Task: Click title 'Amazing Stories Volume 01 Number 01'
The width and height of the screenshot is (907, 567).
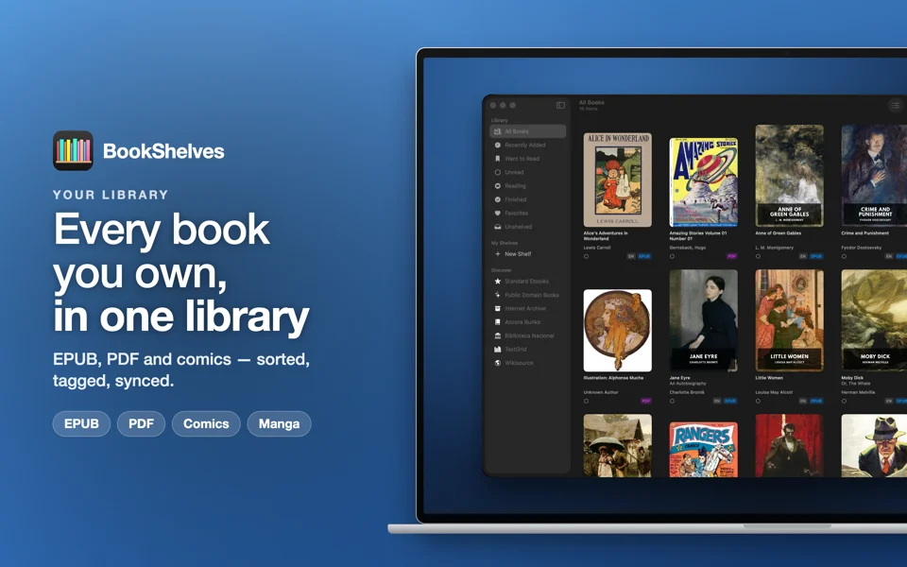Action: [697, 236]
